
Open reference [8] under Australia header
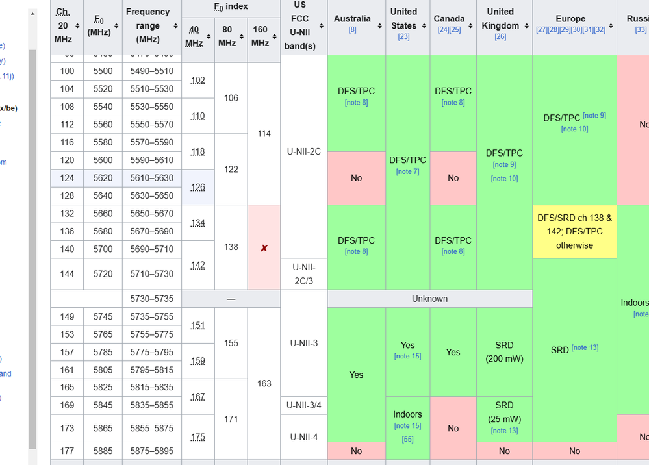(x=352, y=30)
